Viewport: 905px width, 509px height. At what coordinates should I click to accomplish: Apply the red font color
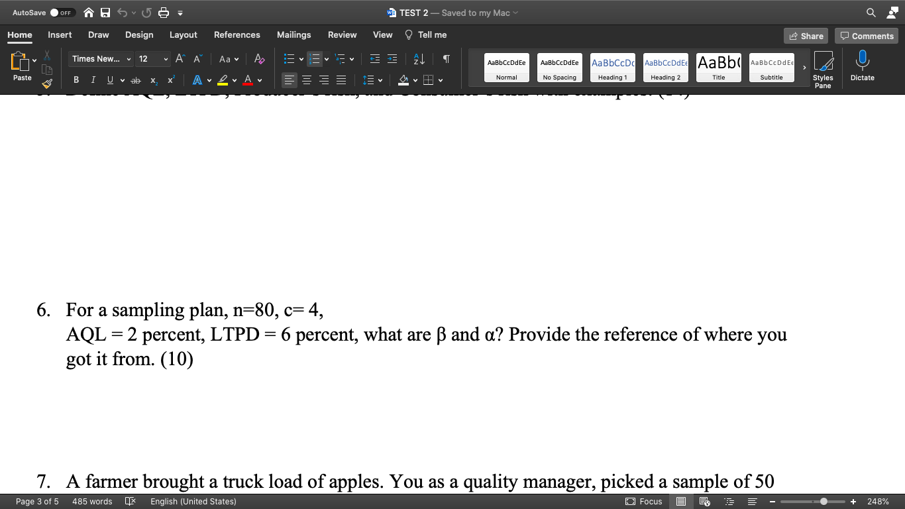point(248,80)
